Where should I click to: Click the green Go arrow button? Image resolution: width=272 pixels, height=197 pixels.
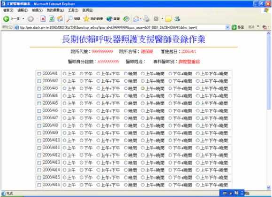[x=234, y=27]
